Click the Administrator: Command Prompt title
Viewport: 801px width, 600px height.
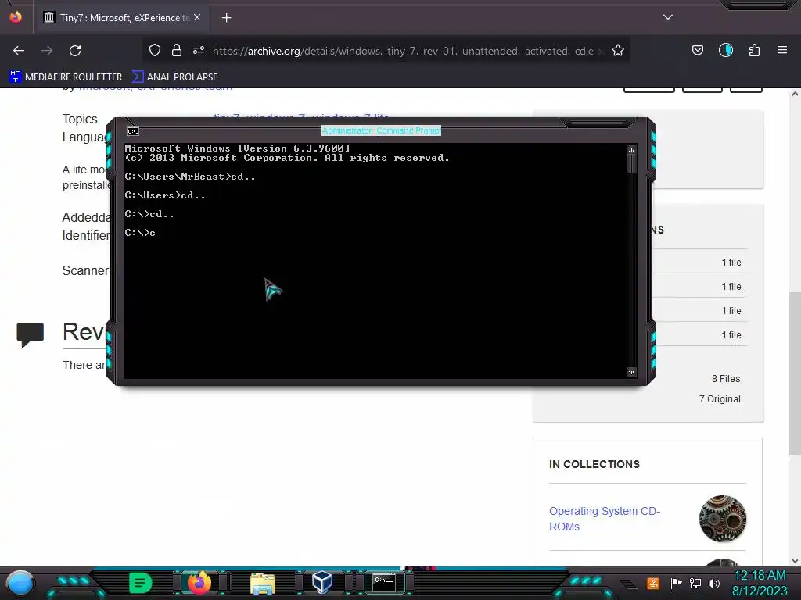(x=381, y=130)
